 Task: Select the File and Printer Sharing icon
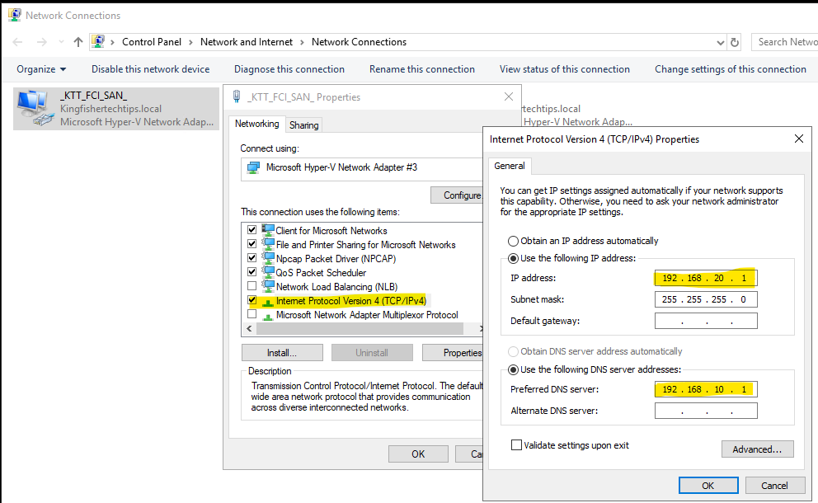click(268, 244)
